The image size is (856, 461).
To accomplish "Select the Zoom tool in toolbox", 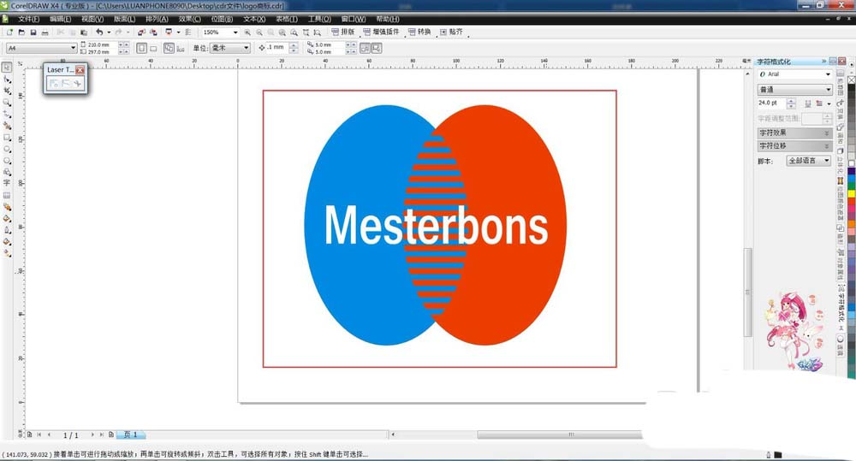I will click(7, 103).
